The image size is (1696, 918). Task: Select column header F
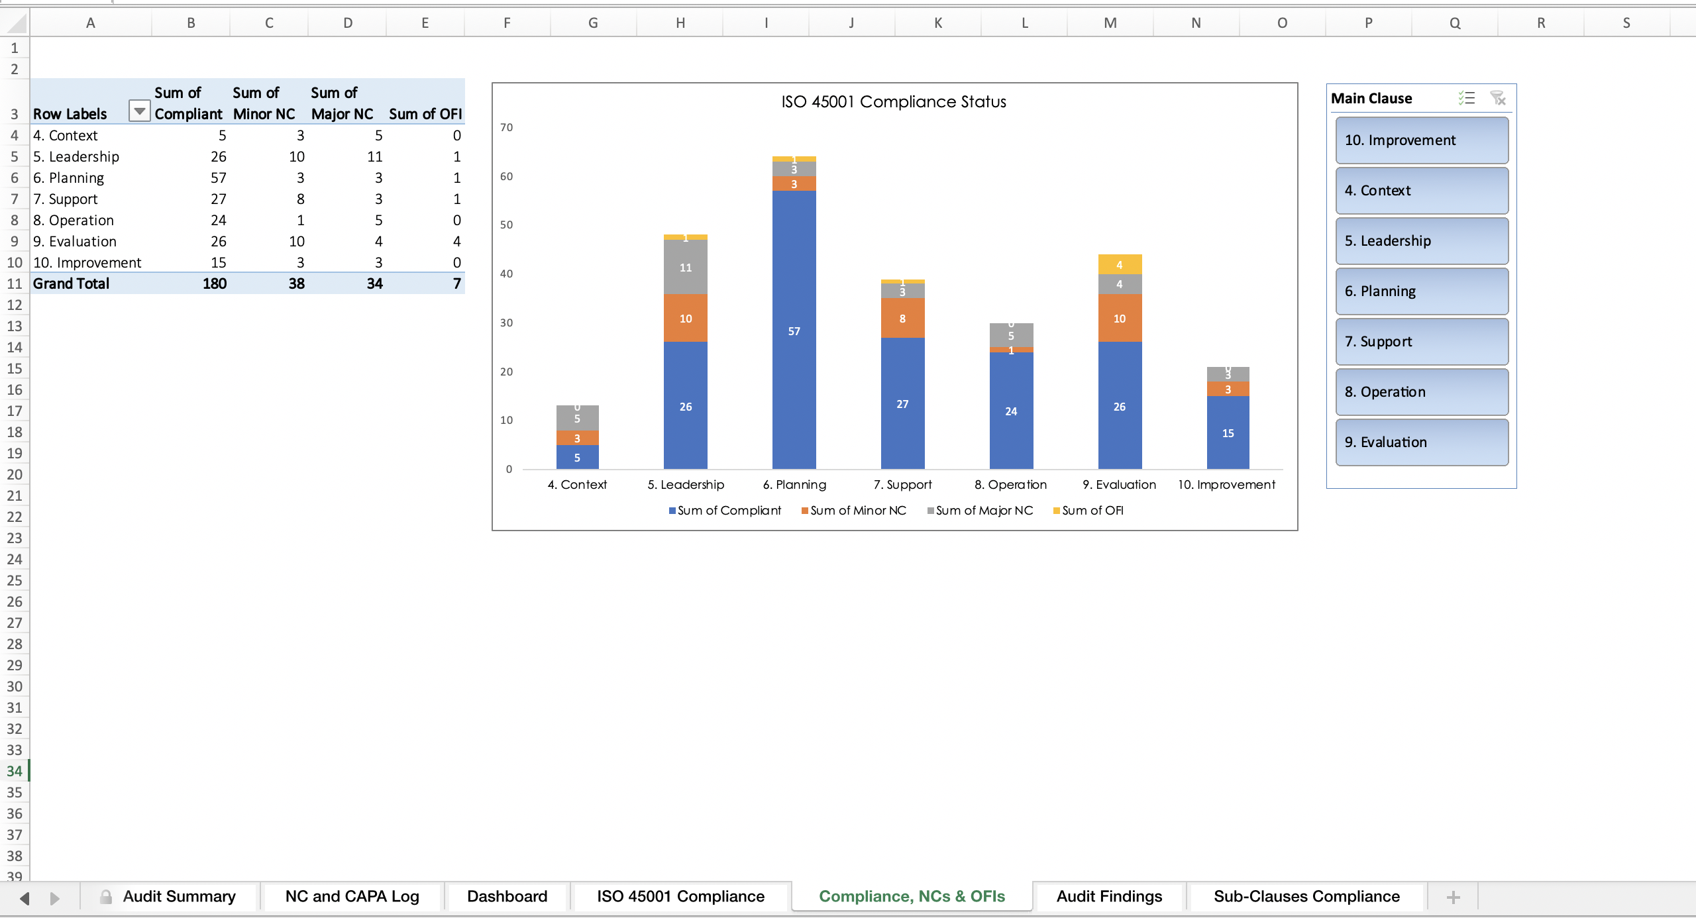point(507,23)
